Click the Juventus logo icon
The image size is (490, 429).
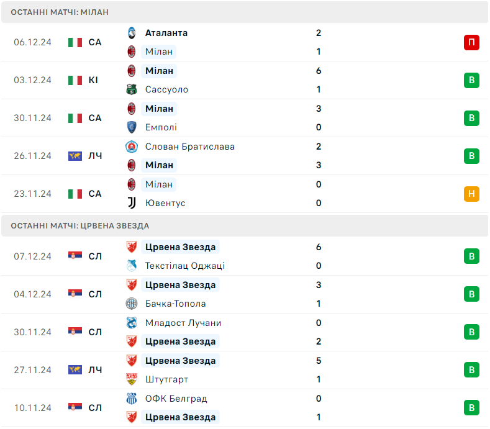pos(132,203)
